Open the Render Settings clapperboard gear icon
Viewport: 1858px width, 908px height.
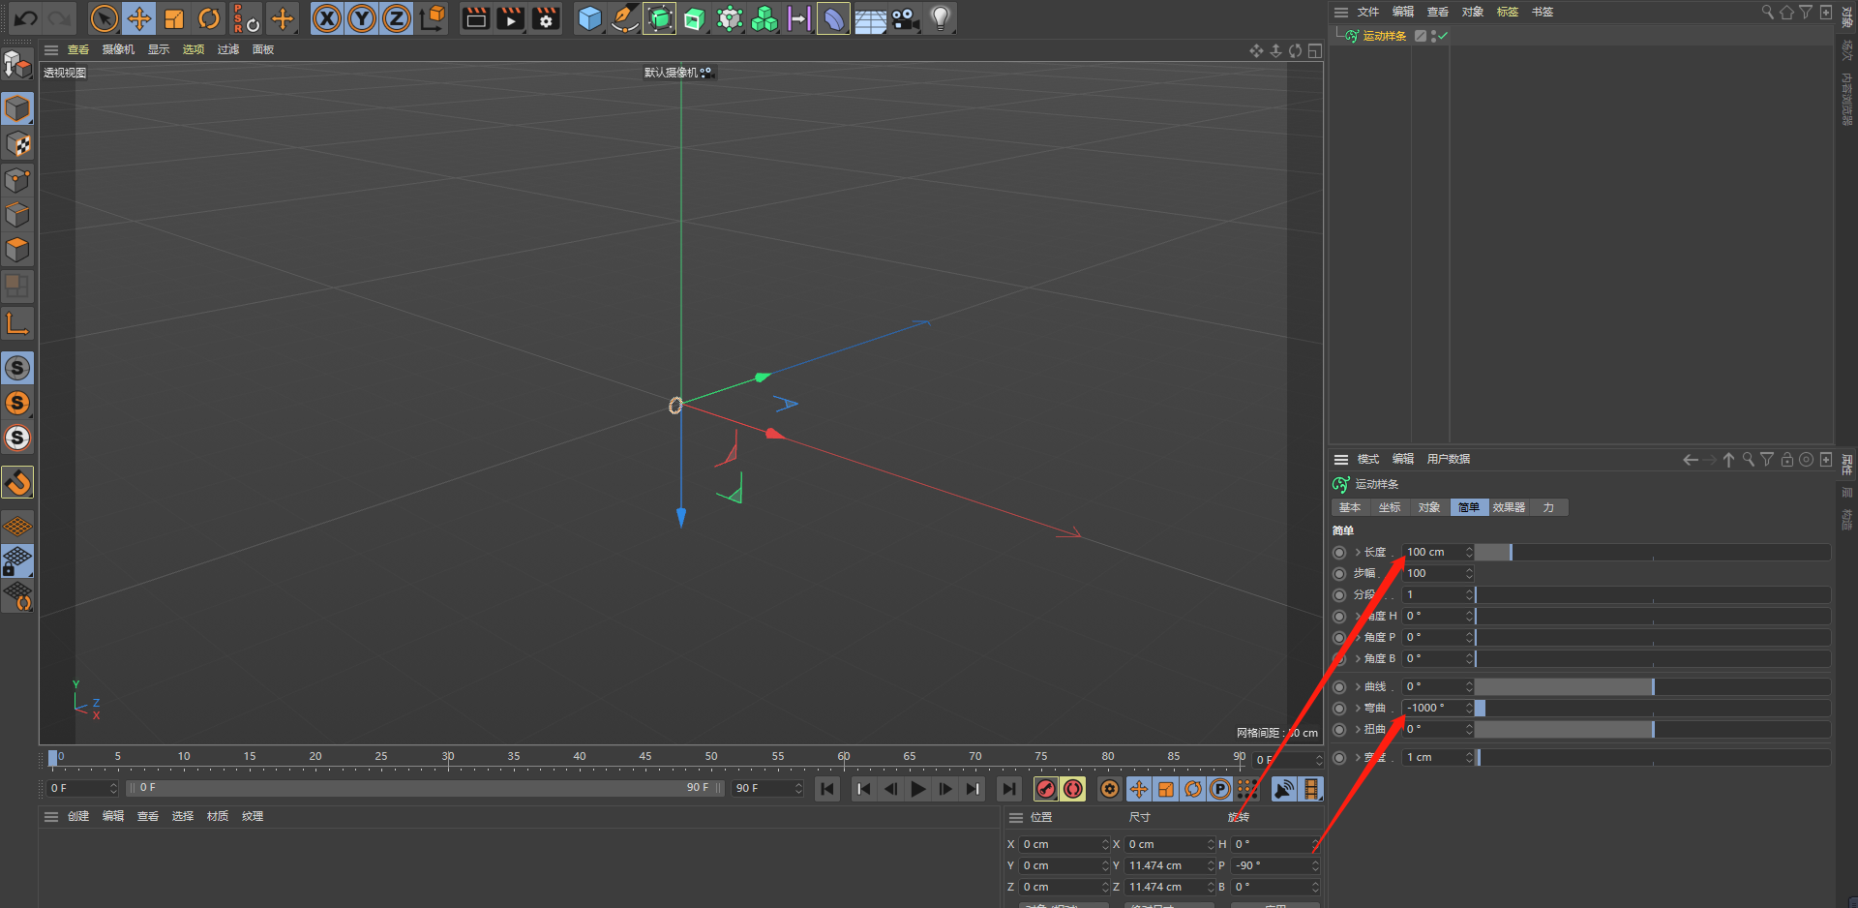point(546,18)
